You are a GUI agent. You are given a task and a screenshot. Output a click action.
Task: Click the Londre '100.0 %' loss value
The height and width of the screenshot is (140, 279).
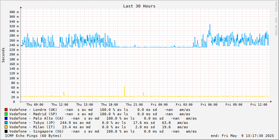point(108,110)
